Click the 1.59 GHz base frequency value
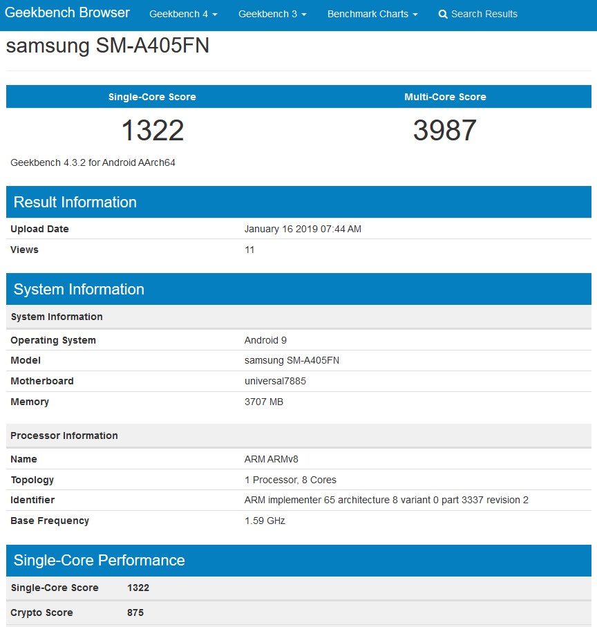 (x=265, y=521)
